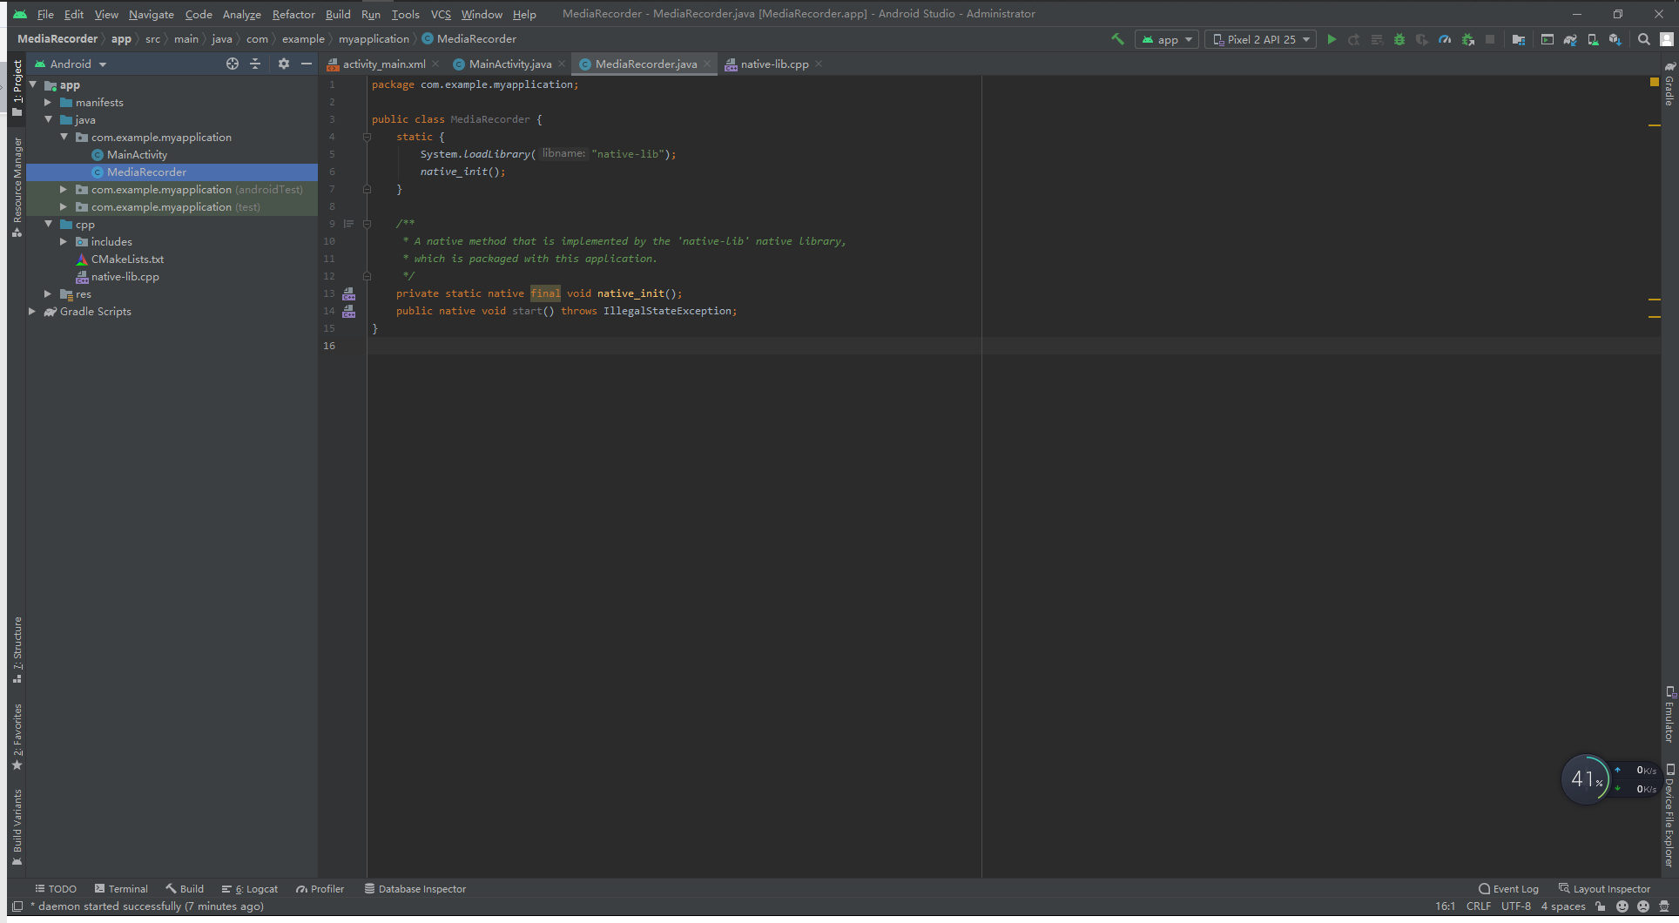
Task: Open the Profile app speedometer icon
Action: point(1445,39)
